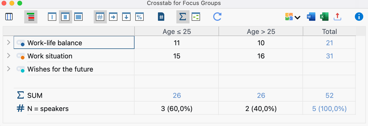Viewport: 368px width, 126px height.
Task: Set narrow column width
Action: pos(52,17)
